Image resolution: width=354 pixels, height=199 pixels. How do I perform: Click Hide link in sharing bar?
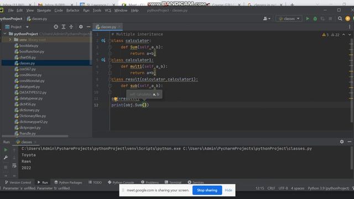228,190
